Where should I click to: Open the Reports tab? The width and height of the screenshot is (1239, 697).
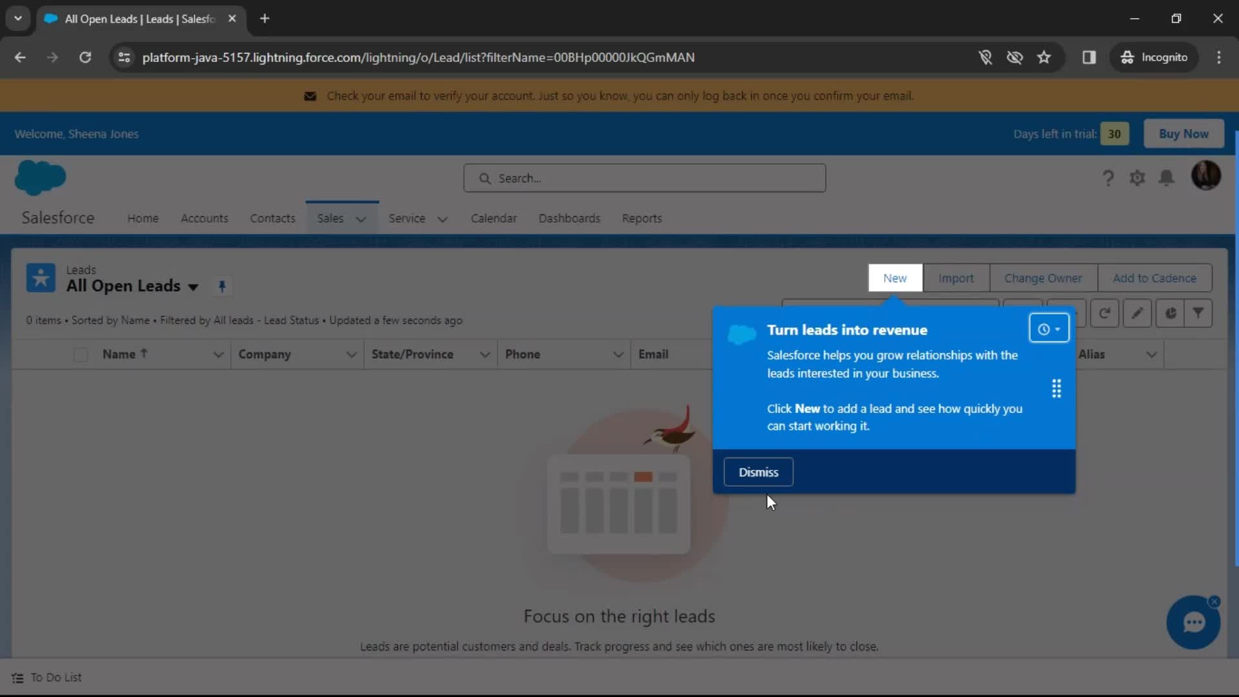pos(642,219)
